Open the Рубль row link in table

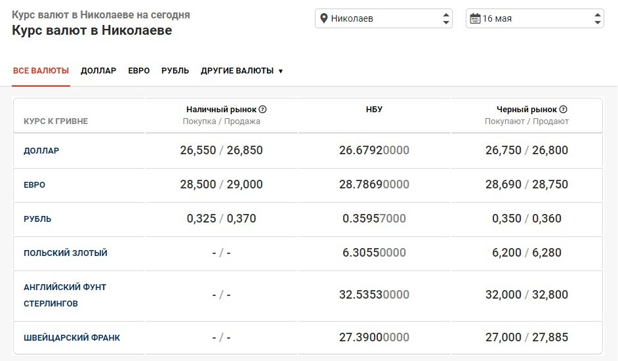tap(37, 219)
